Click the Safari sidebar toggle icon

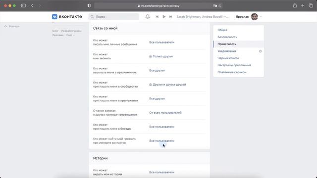pos(23,5)
